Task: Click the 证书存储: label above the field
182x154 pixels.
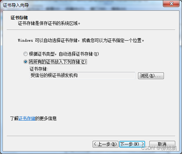Action: 39,69
